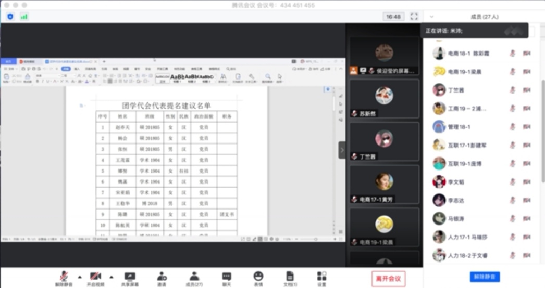Select 电商17-1 黄芳 video tile
The image size is (545, 288).
tap(384, 185)
